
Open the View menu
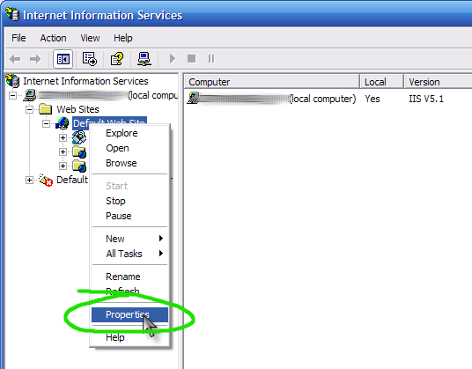pos(90,38)
